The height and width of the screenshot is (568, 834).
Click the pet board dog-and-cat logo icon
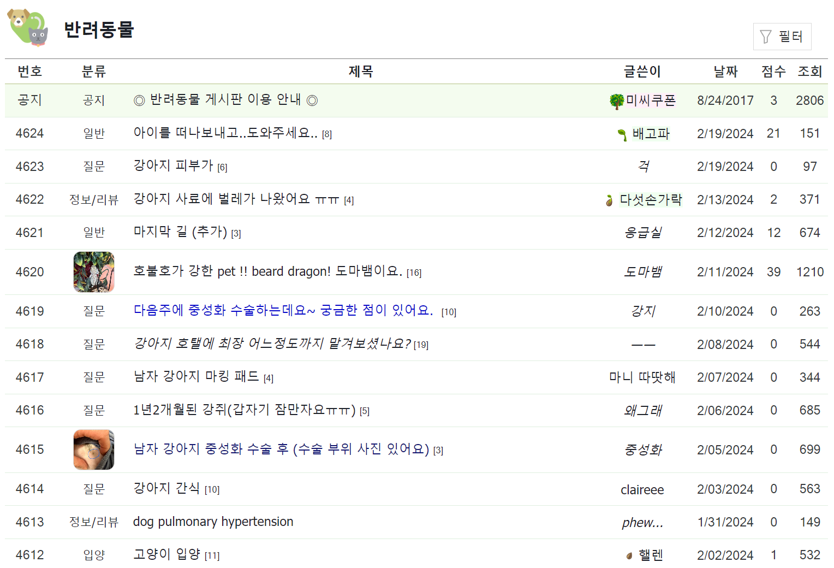pos(26,28)
